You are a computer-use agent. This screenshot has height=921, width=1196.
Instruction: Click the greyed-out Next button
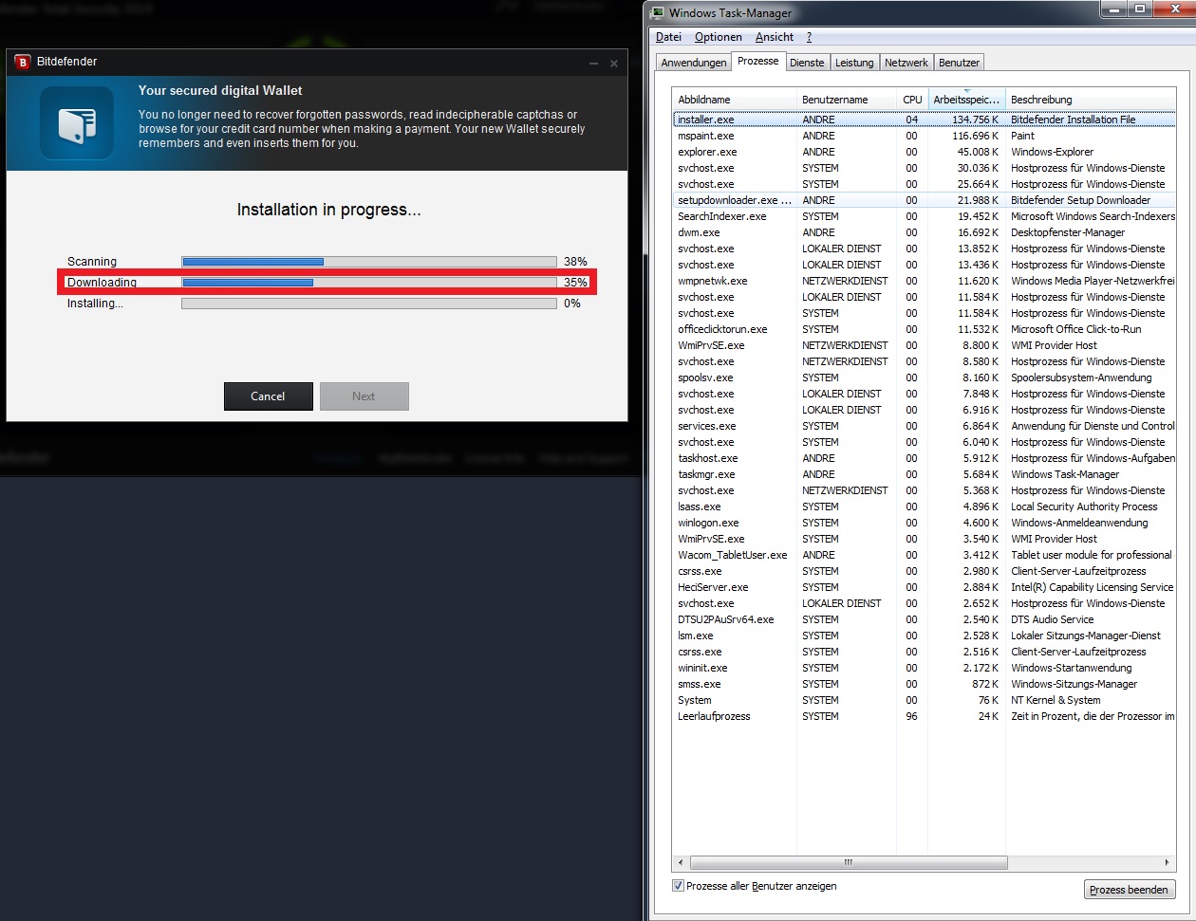pos(364,396)
